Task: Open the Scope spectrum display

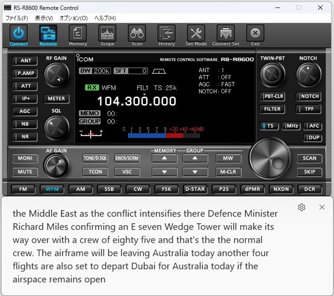Action: (107, 33)
